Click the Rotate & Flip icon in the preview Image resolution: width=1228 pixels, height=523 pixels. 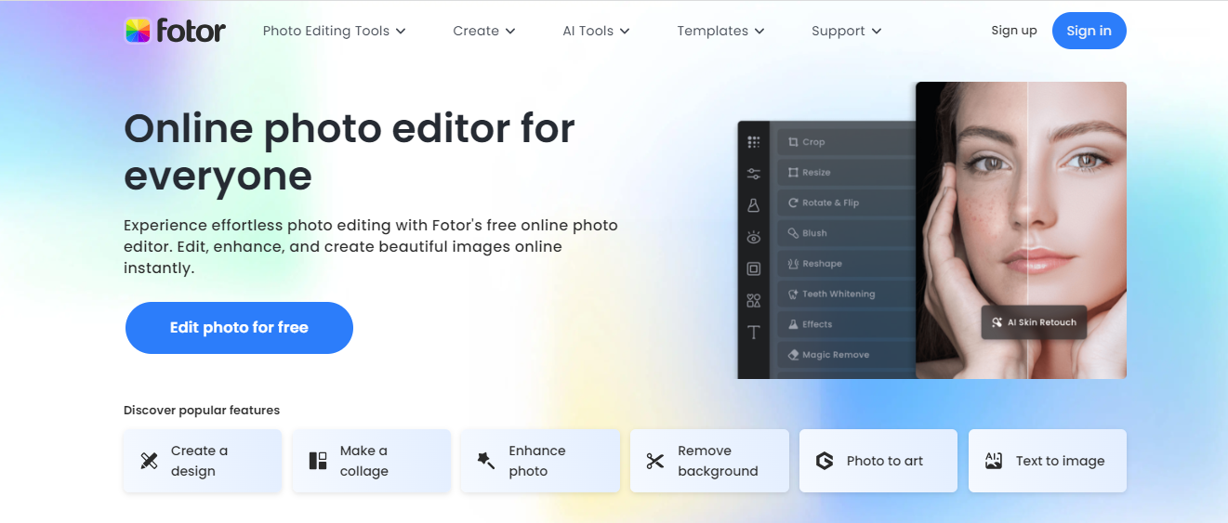pyautogui.click(x=793, y=203)
